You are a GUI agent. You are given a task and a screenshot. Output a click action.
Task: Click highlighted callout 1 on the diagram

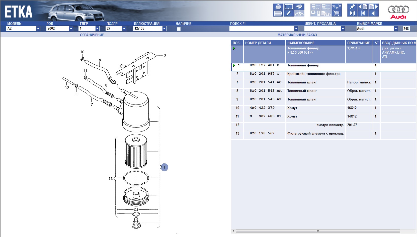tap(164, 167)
